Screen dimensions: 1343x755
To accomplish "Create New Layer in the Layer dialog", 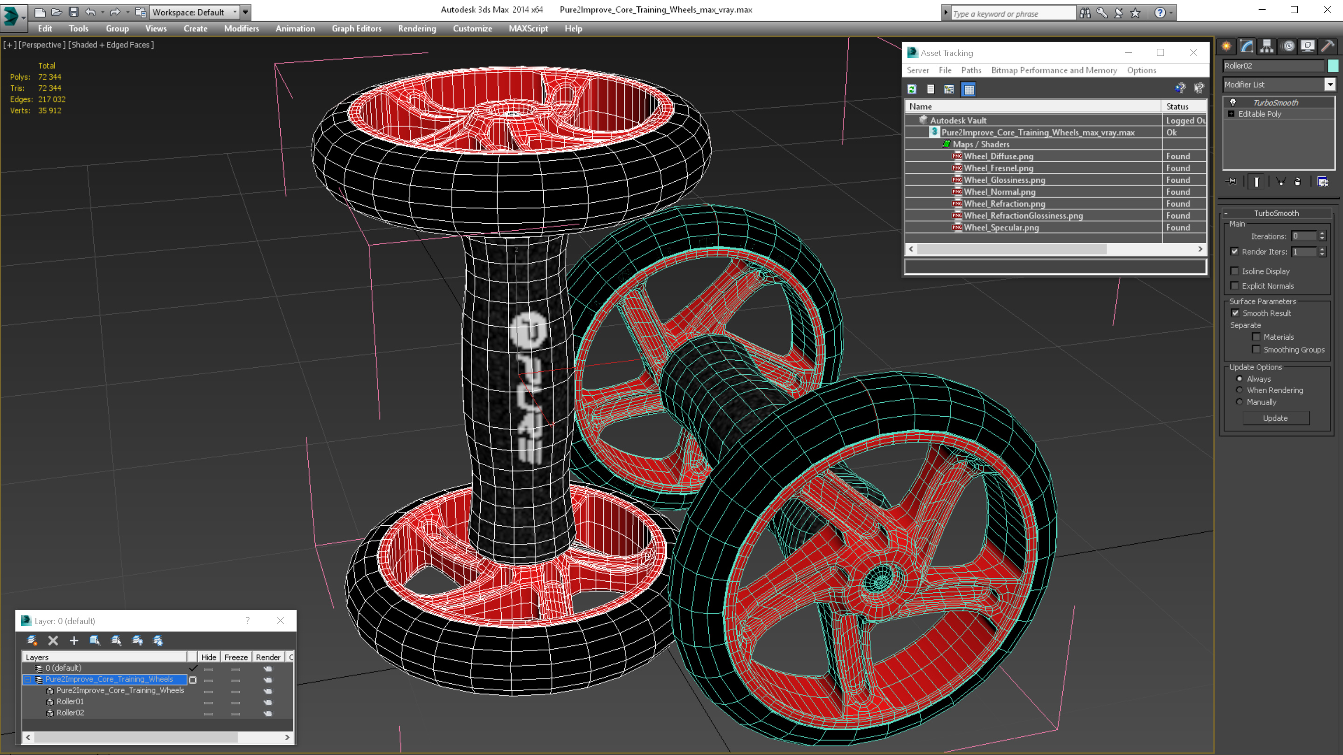I will 32,640.
